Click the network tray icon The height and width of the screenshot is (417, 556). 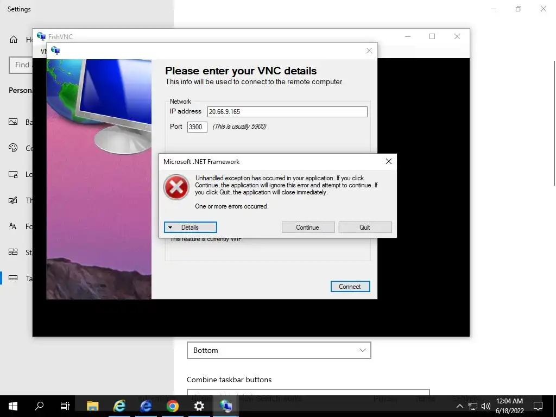(473, 406)
